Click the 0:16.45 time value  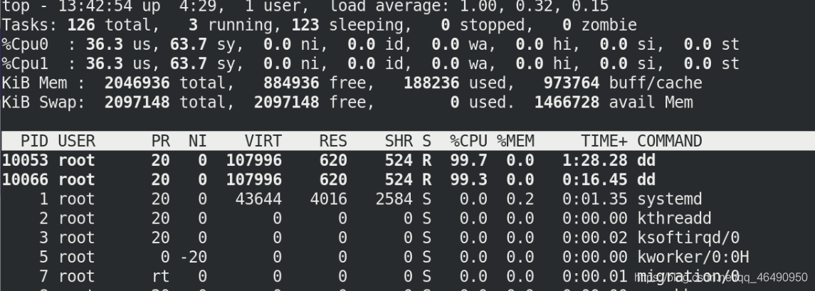click(x=594, y=179)
